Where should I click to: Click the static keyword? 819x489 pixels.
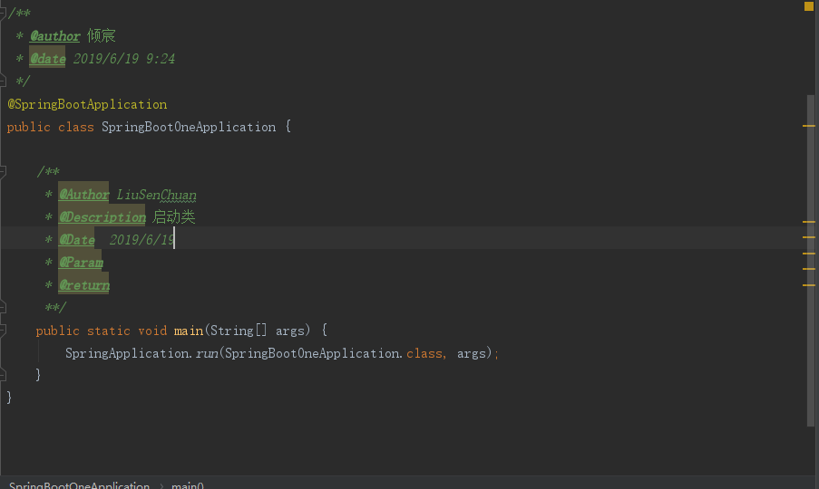(109, 331)
